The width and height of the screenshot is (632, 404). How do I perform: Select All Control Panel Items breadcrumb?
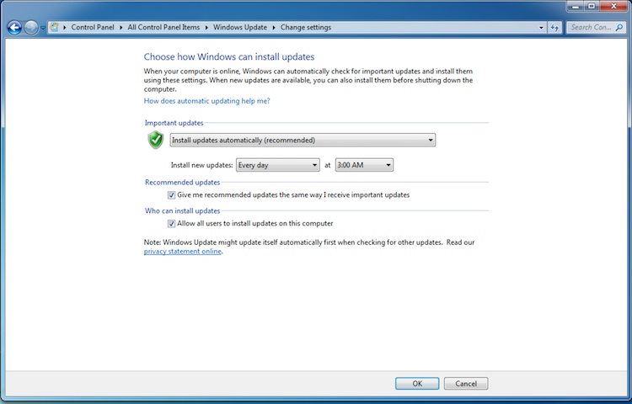pos(163,28)
